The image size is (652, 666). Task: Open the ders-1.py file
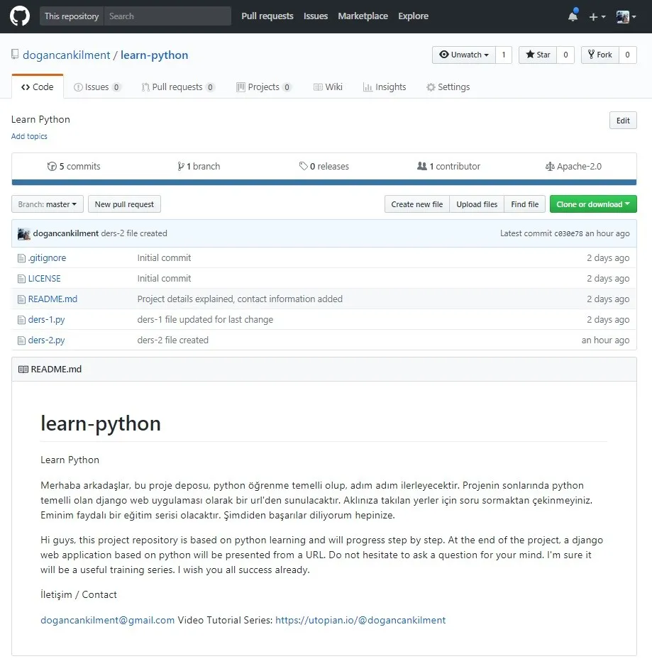pyautogui.click(x=46, y=320)
